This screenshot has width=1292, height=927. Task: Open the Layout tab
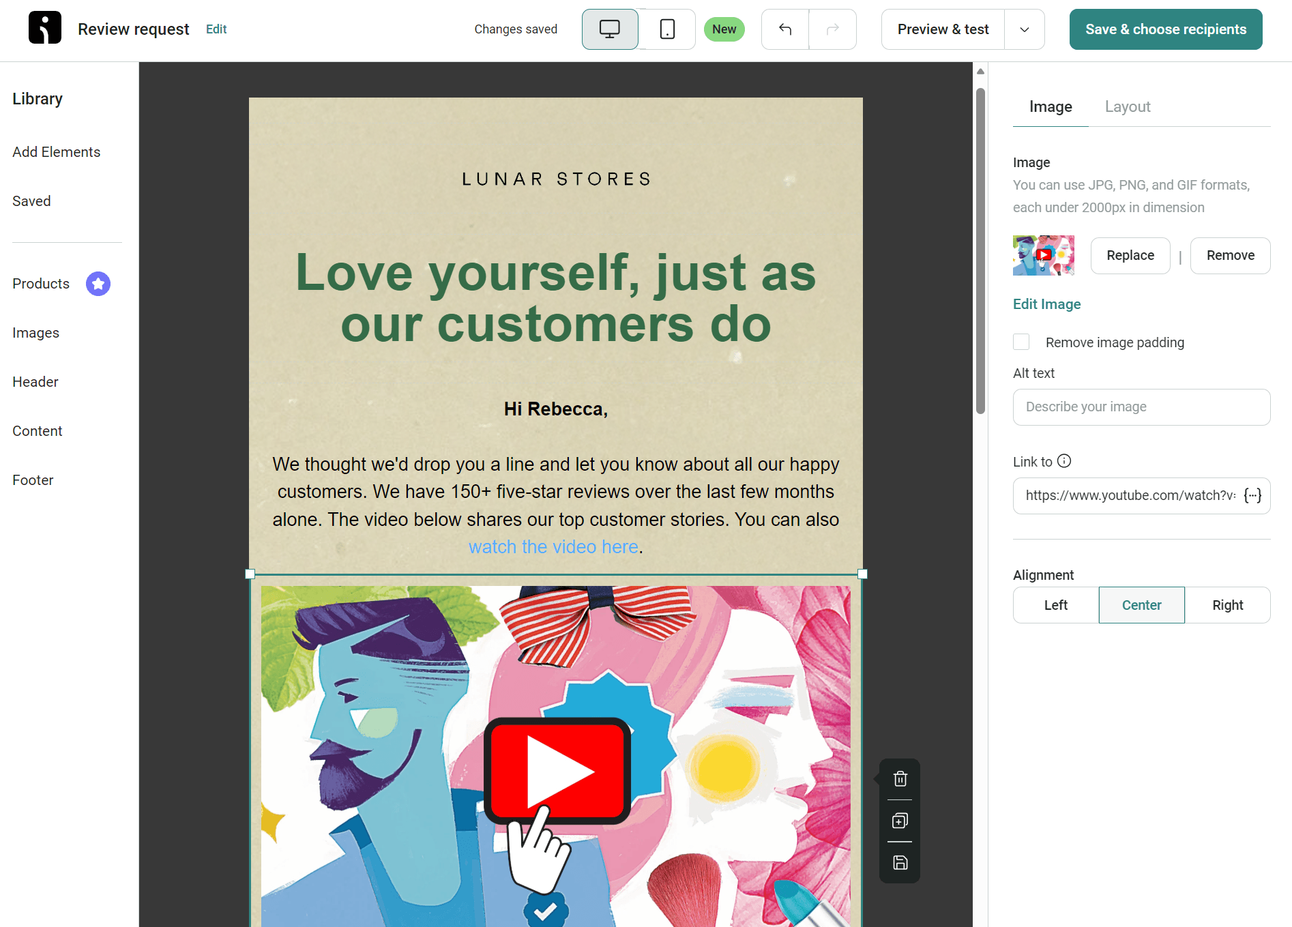pyautogui.click(x=1128, y=106)
